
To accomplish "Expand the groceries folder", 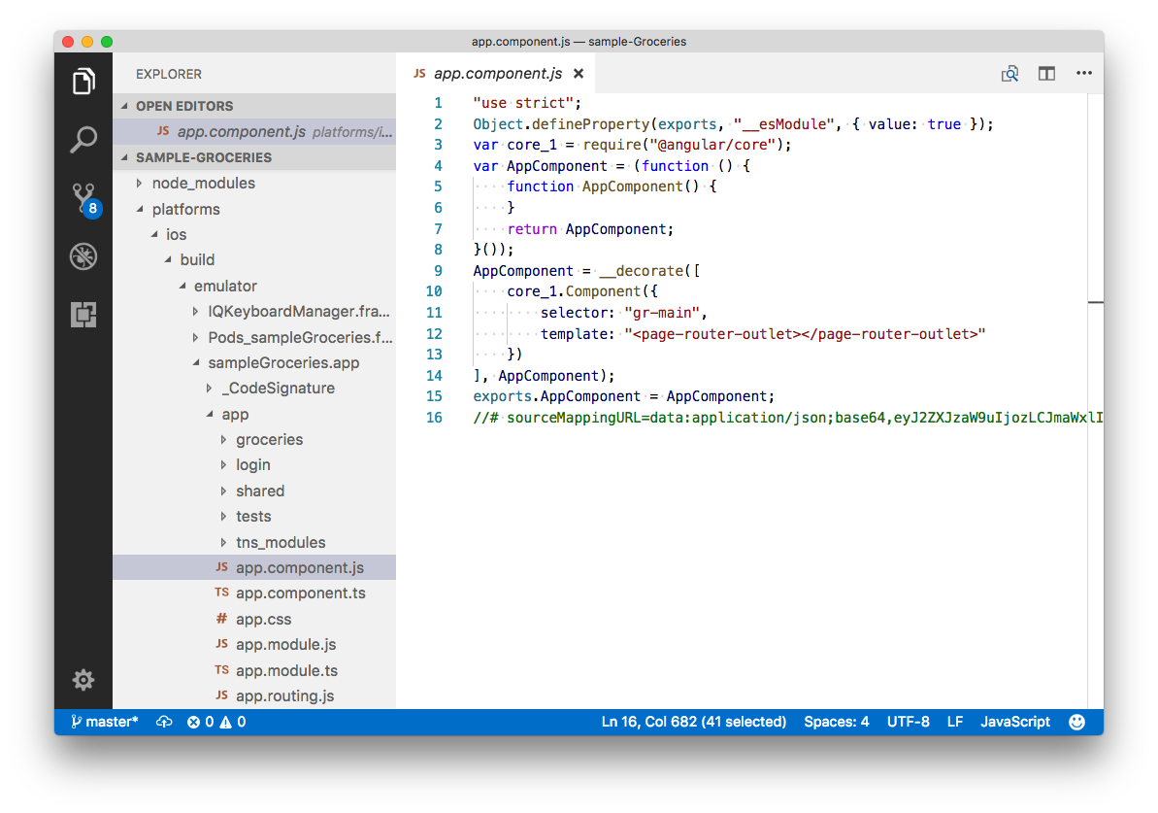I will pos(267,439).
